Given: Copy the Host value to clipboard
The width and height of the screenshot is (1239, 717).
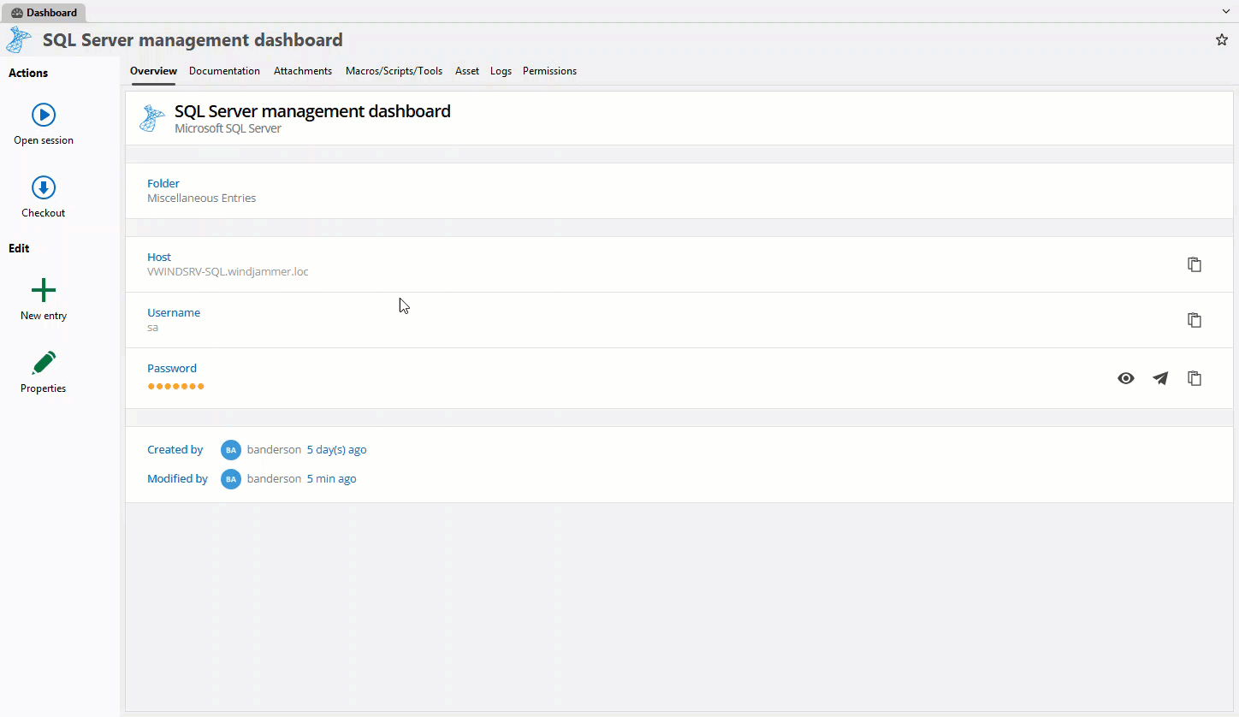Looking at the screenshot, I should tap(1195, 264).
